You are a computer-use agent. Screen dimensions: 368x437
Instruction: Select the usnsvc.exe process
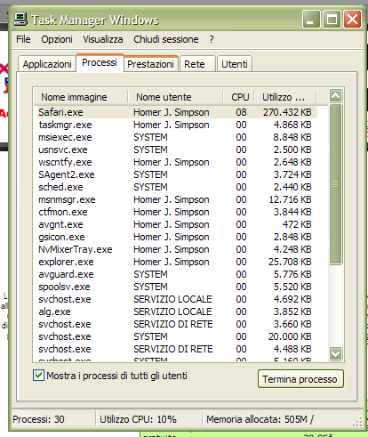(x=177, y=150)
